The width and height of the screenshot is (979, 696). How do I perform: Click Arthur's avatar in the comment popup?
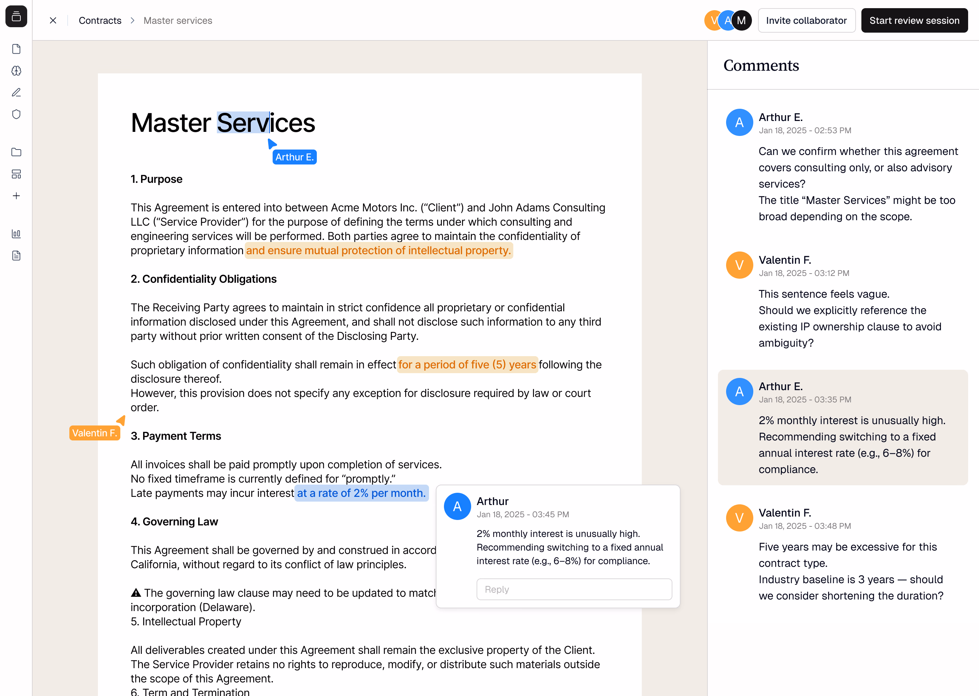[x=457, y=507]
